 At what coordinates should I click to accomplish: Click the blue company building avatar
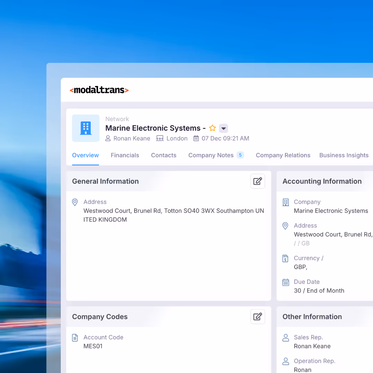pyautogui.click(x=86, y=128)
